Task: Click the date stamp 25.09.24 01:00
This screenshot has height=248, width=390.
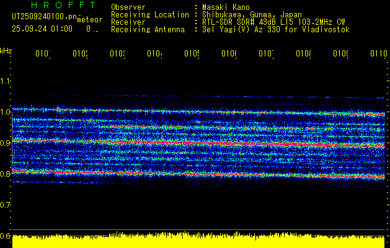Action: (x=42, y=29)
